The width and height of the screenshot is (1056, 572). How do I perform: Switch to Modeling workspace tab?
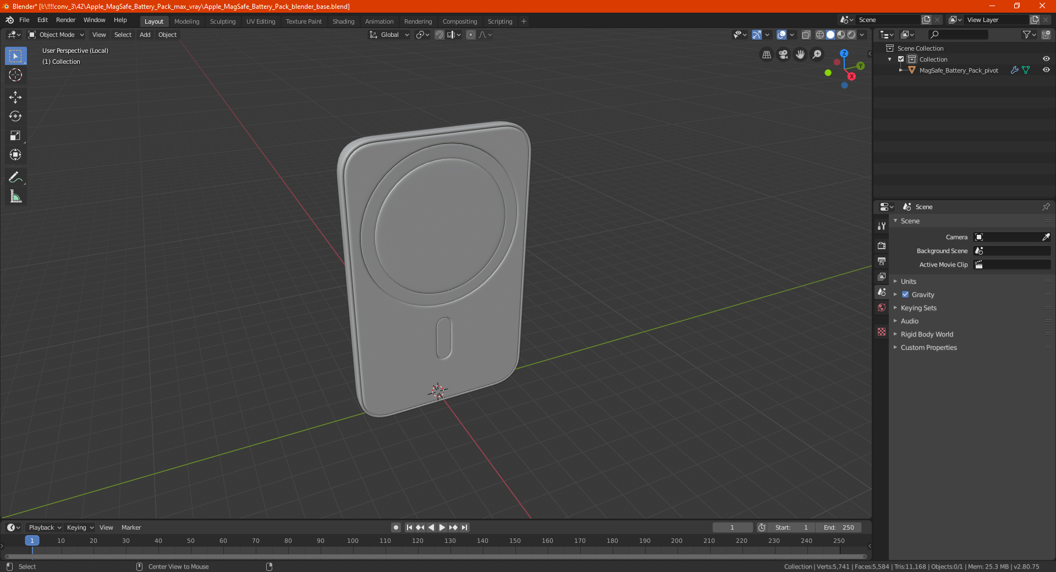click(x=186, y=21)
